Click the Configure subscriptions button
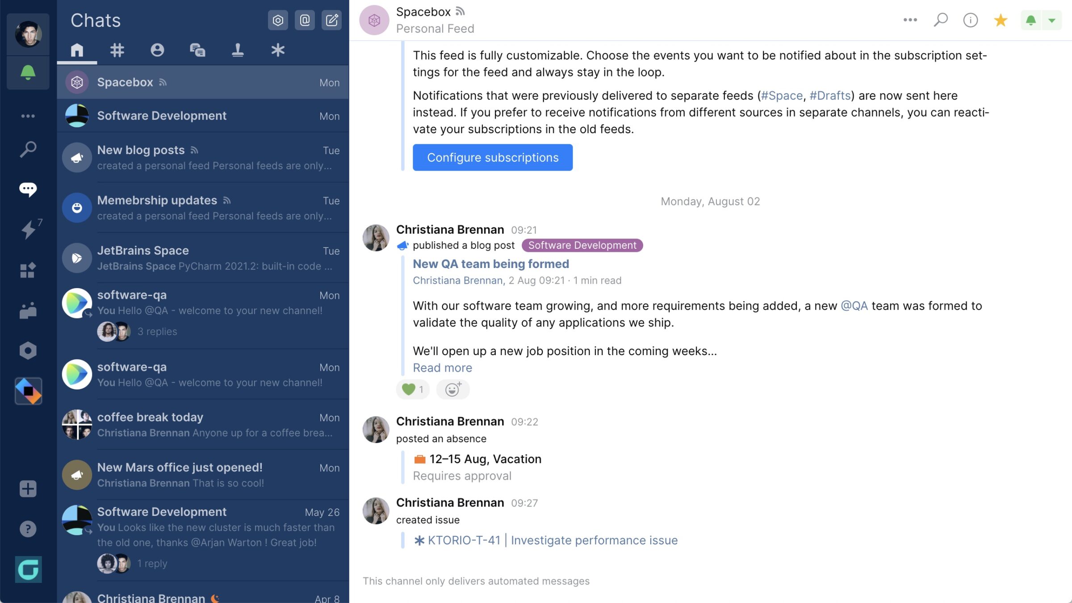1072x603 pixels. pyautogui.click(x=493, y=157)
